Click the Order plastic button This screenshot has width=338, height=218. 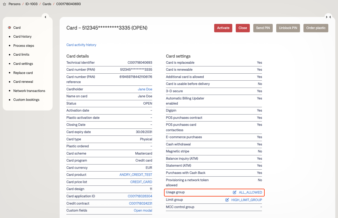(316, 28)
